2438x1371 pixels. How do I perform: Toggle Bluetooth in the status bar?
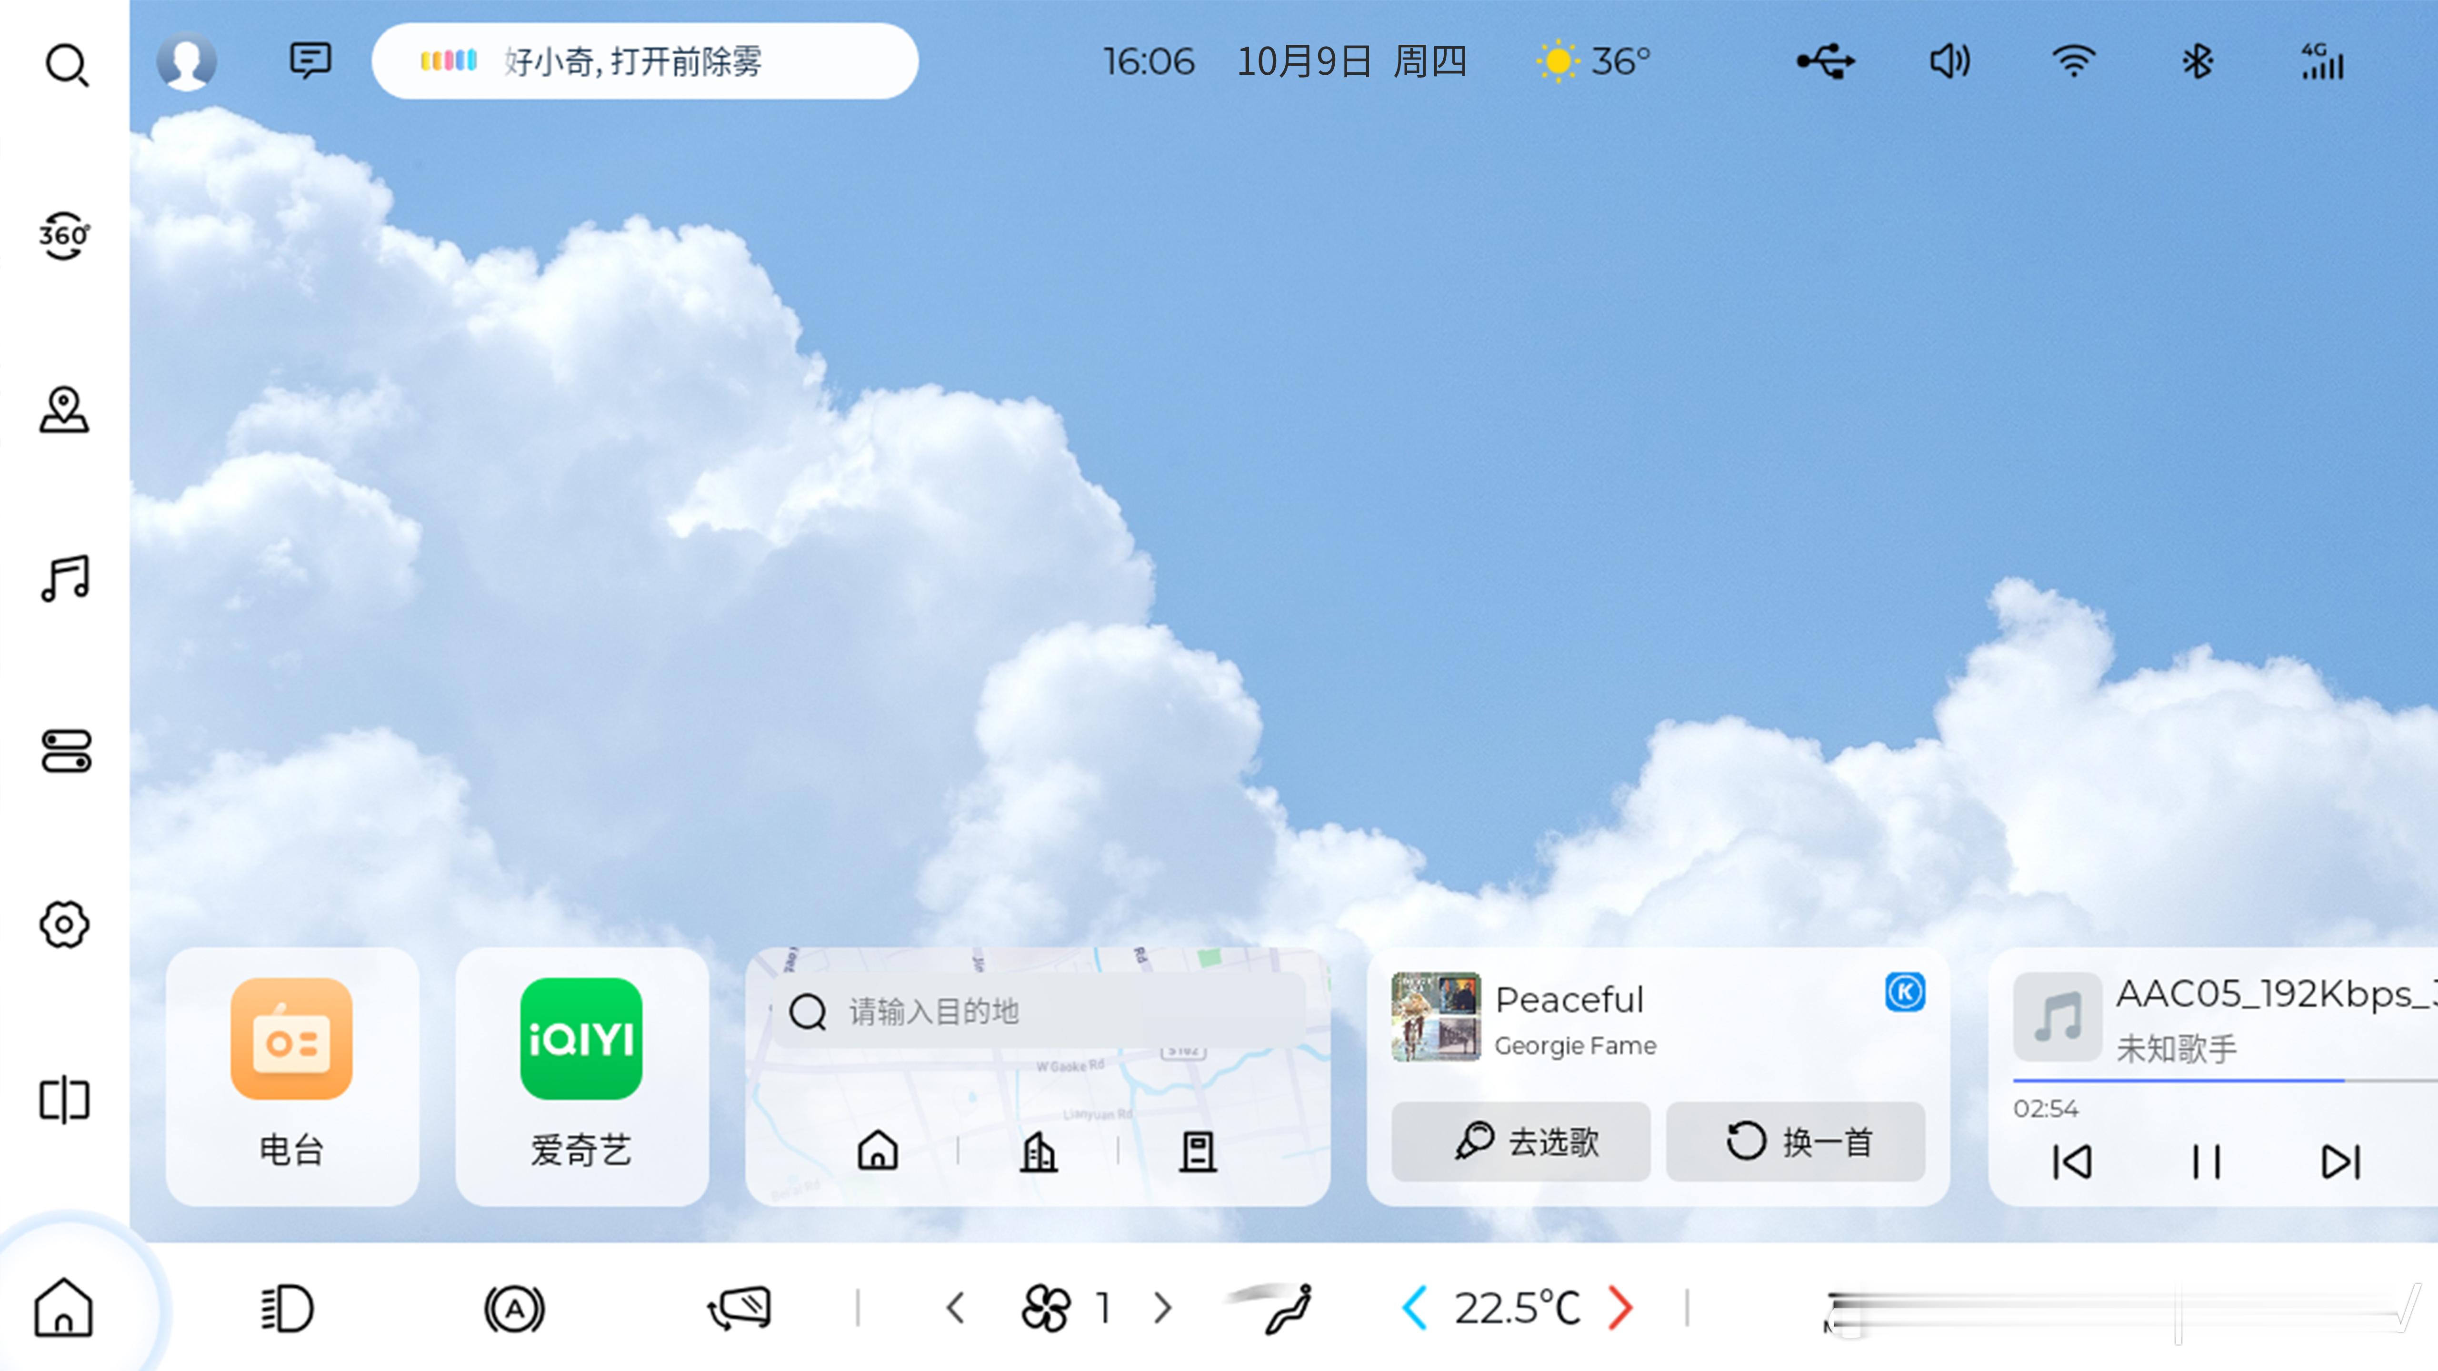(x=2197, y=62)
